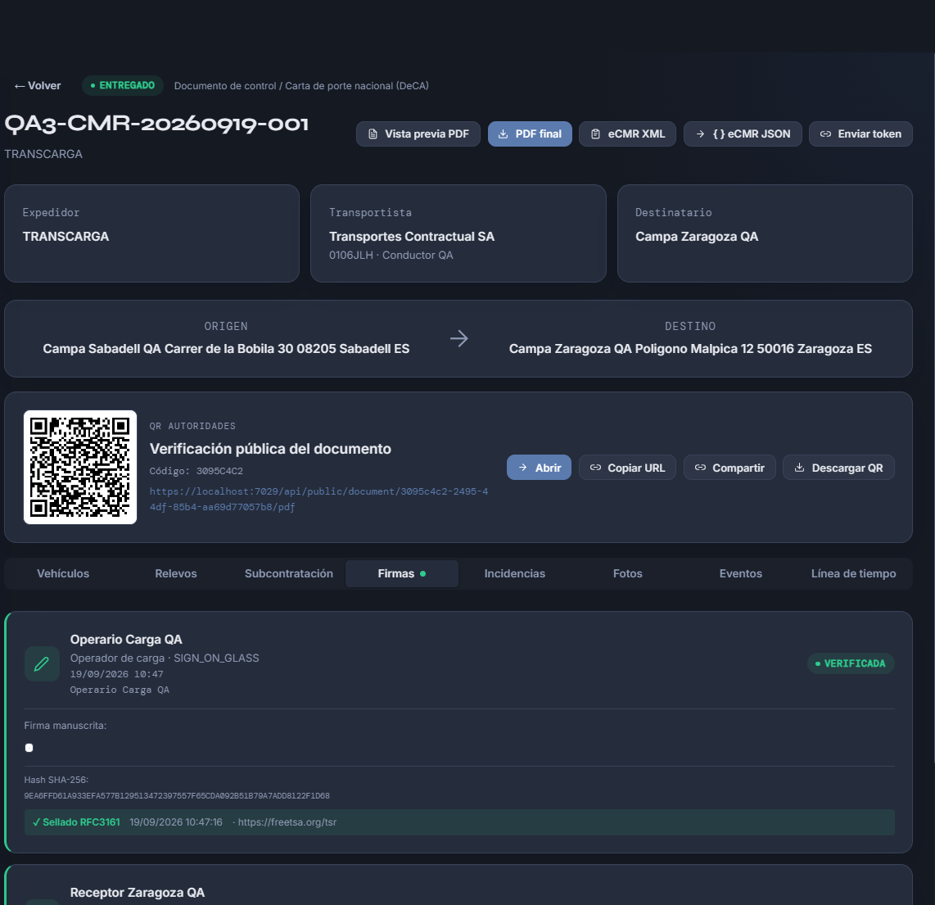Open Vista previa PDF

point(418,134)
